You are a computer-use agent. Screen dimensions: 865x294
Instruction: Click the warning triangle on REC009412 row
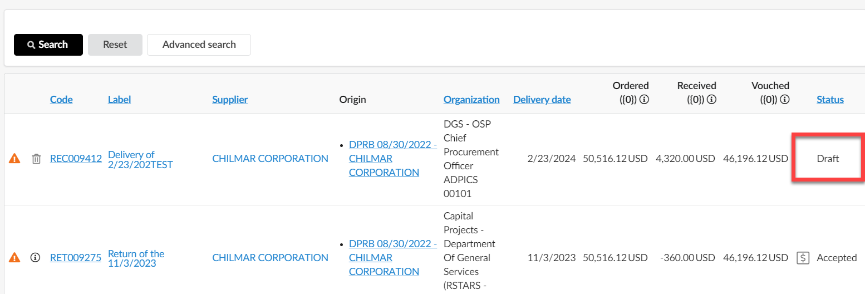pos(14,159)
